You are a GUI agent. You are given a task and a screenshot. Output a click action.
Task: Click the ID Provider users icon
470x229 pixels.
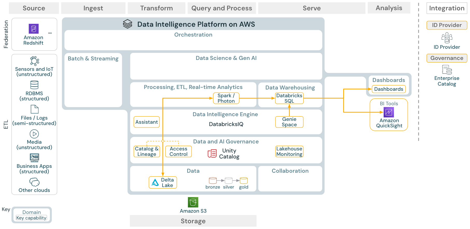[447, 38]
